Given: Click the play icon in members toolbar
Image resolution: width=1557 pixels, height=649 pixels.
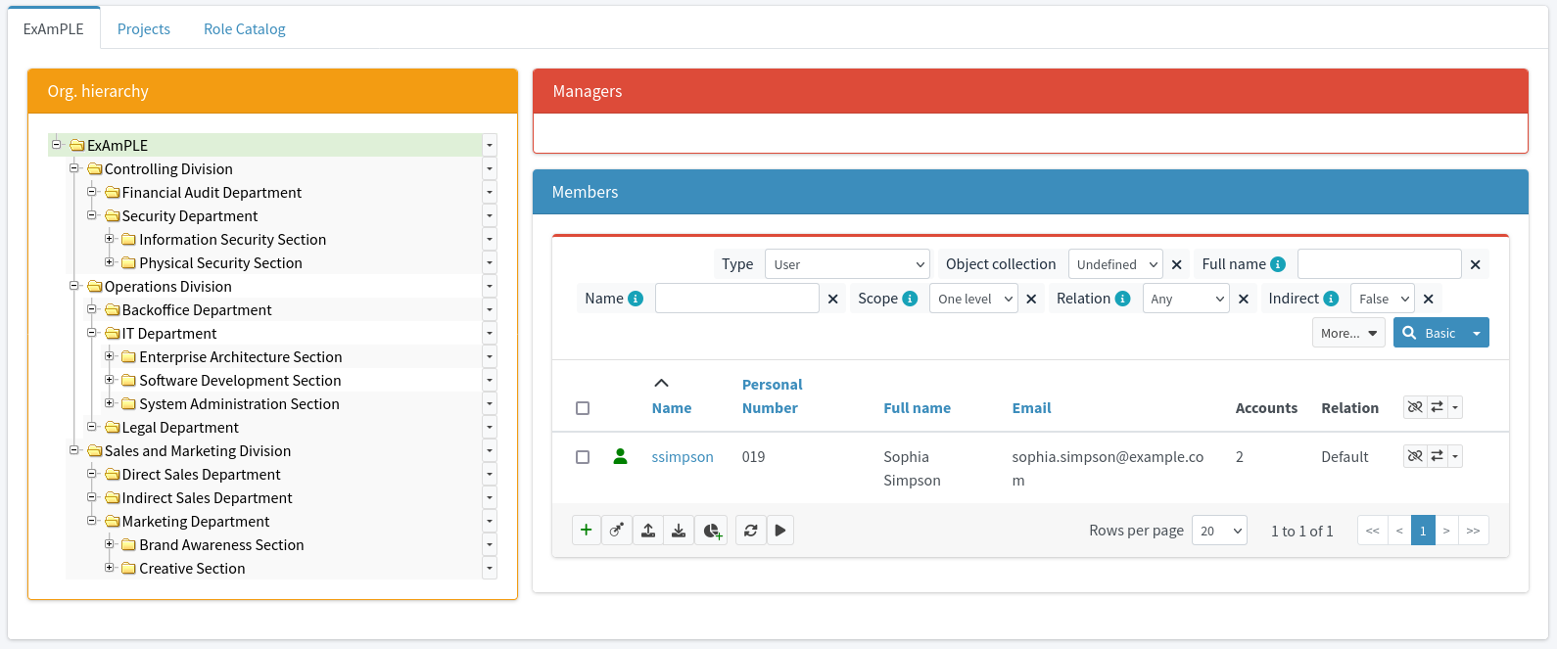Looking at the screenshot, I should pyautogui.click(x=780, y=530).
